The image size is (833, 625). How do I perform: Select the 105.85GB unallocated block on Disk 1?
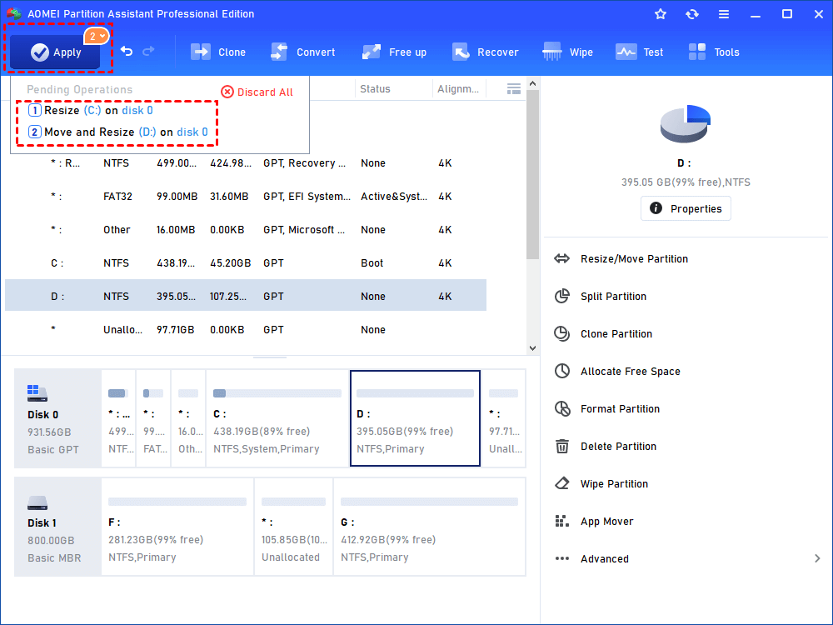point(294,527)
